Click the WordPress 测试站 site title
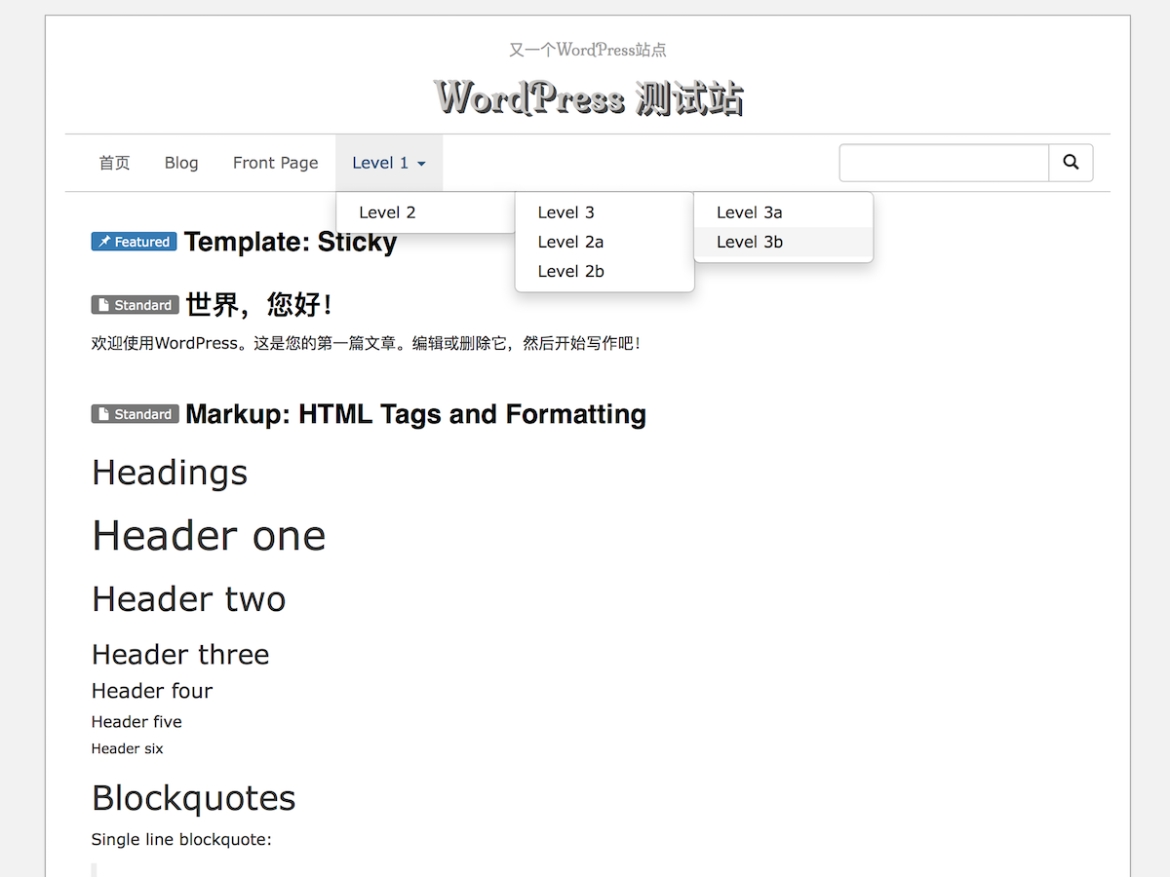 (x=588, y=98)
